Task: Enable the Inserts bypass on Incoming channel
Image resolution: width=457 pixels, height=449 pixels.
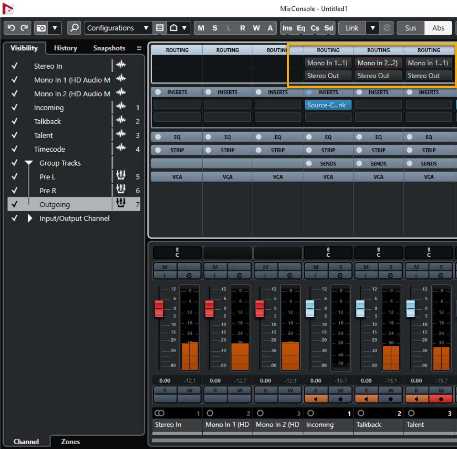Action: [309, 92]
